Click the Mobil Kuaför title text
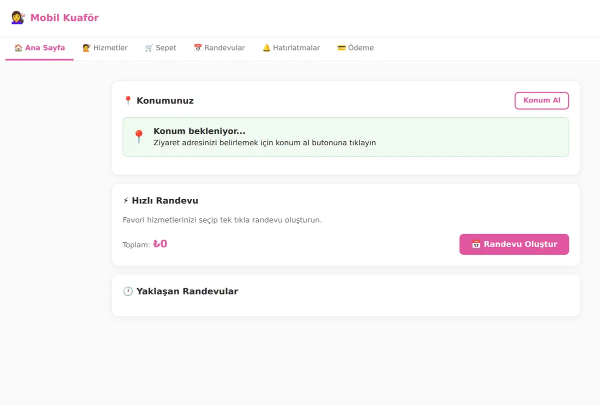The image size is (600, 405). point(64,18)
